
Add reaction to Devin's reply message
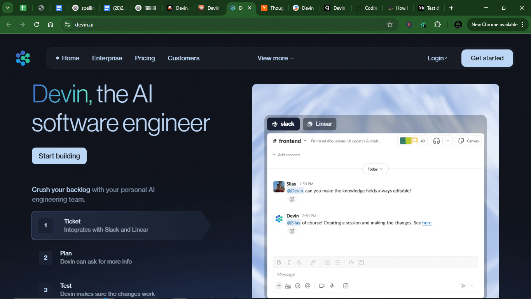[292, 231]
